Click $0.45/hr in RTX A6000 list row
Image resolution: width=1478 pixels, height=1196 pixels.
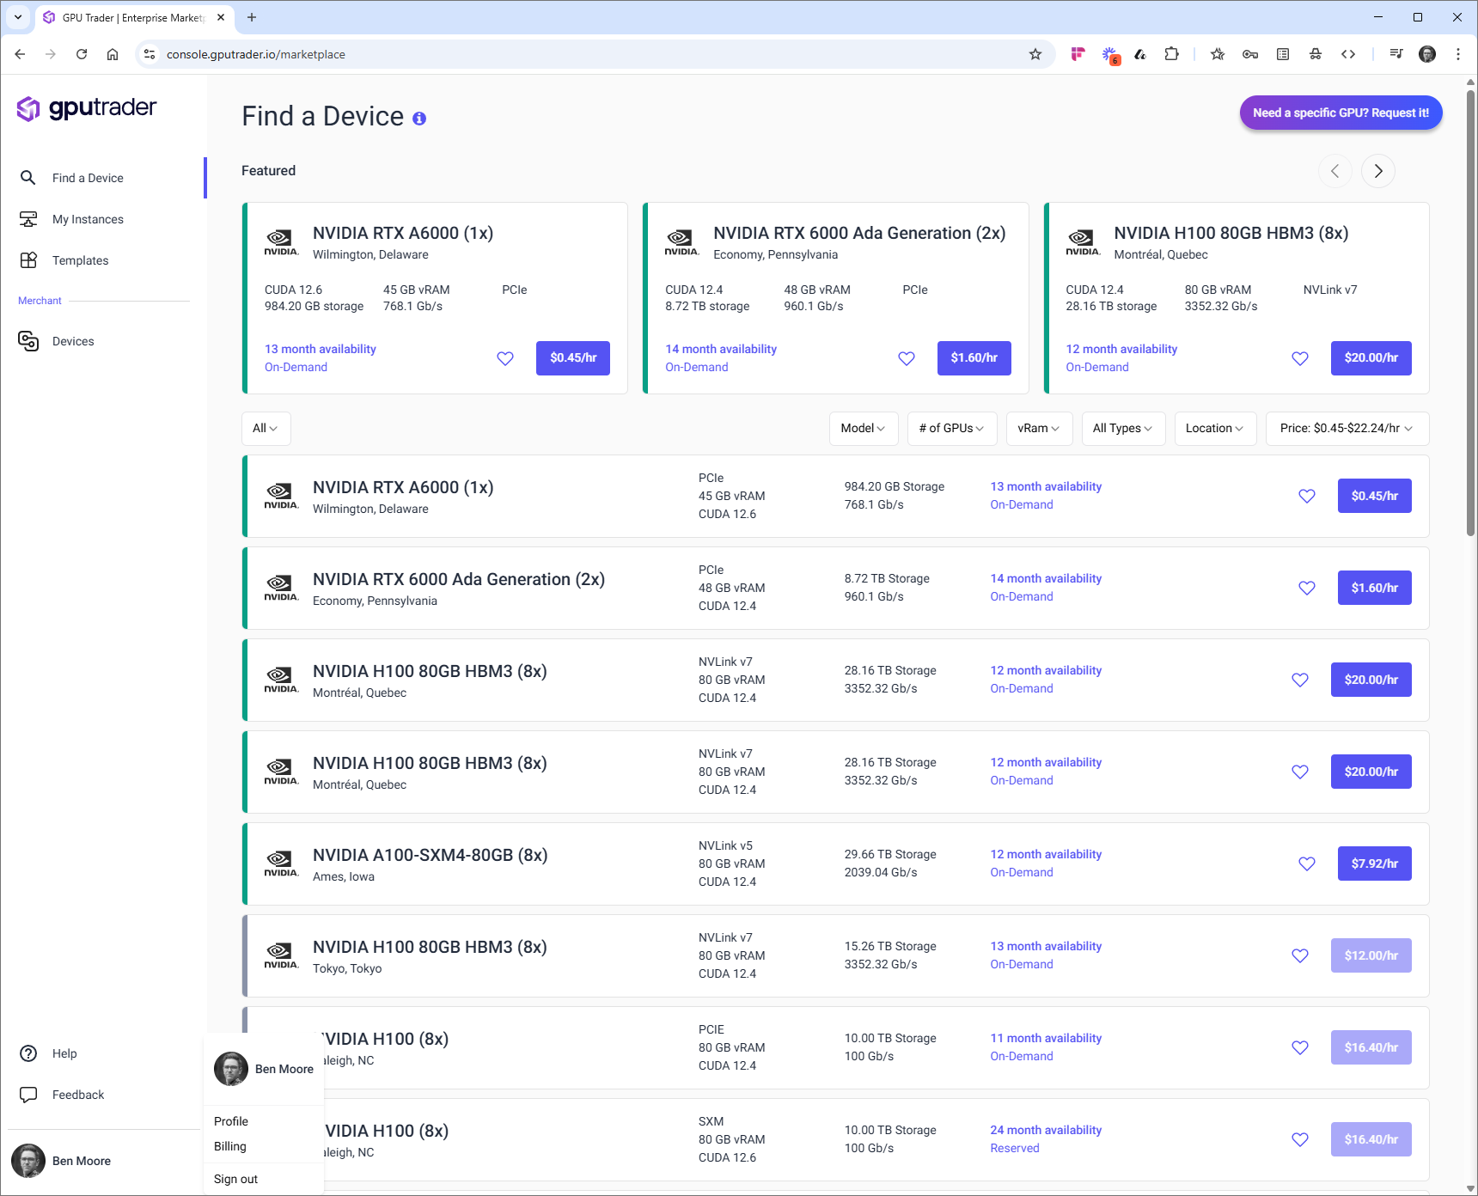coord(1375,496)
